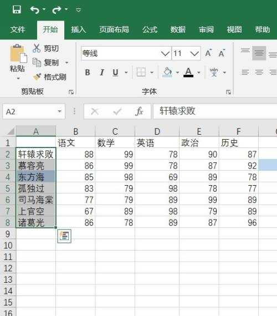
Task: Select row 5 header
Action: (x=8, y=188)
